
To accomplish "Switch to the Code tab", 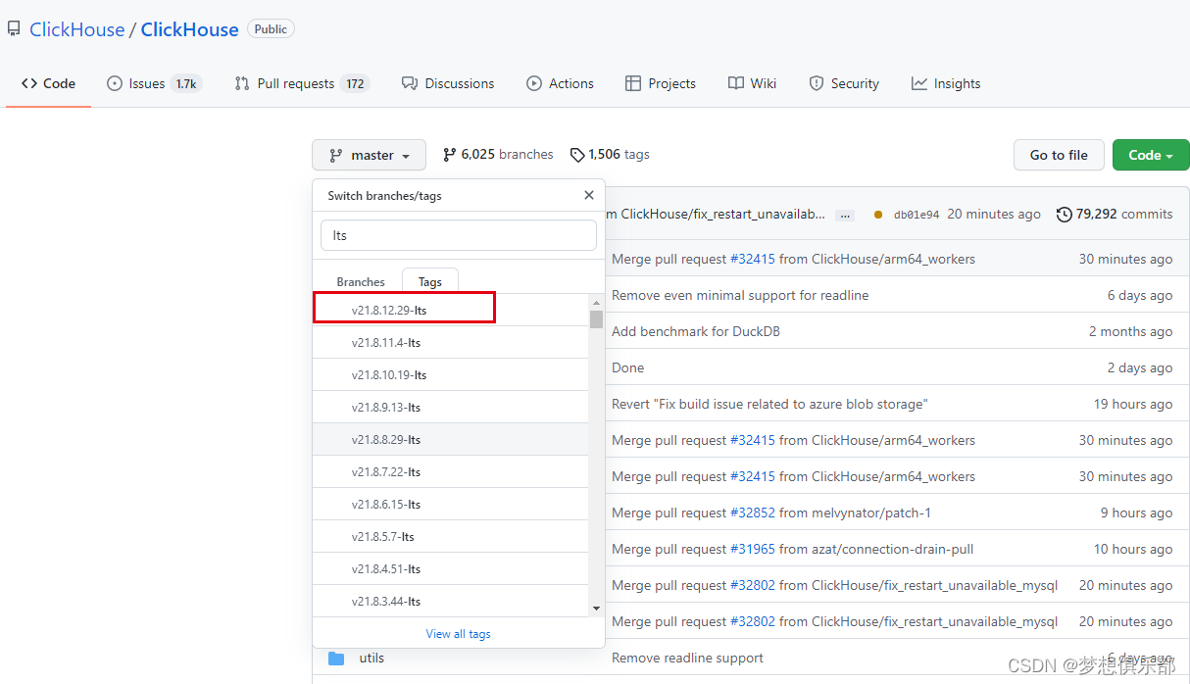I will (x=48, y=83).
